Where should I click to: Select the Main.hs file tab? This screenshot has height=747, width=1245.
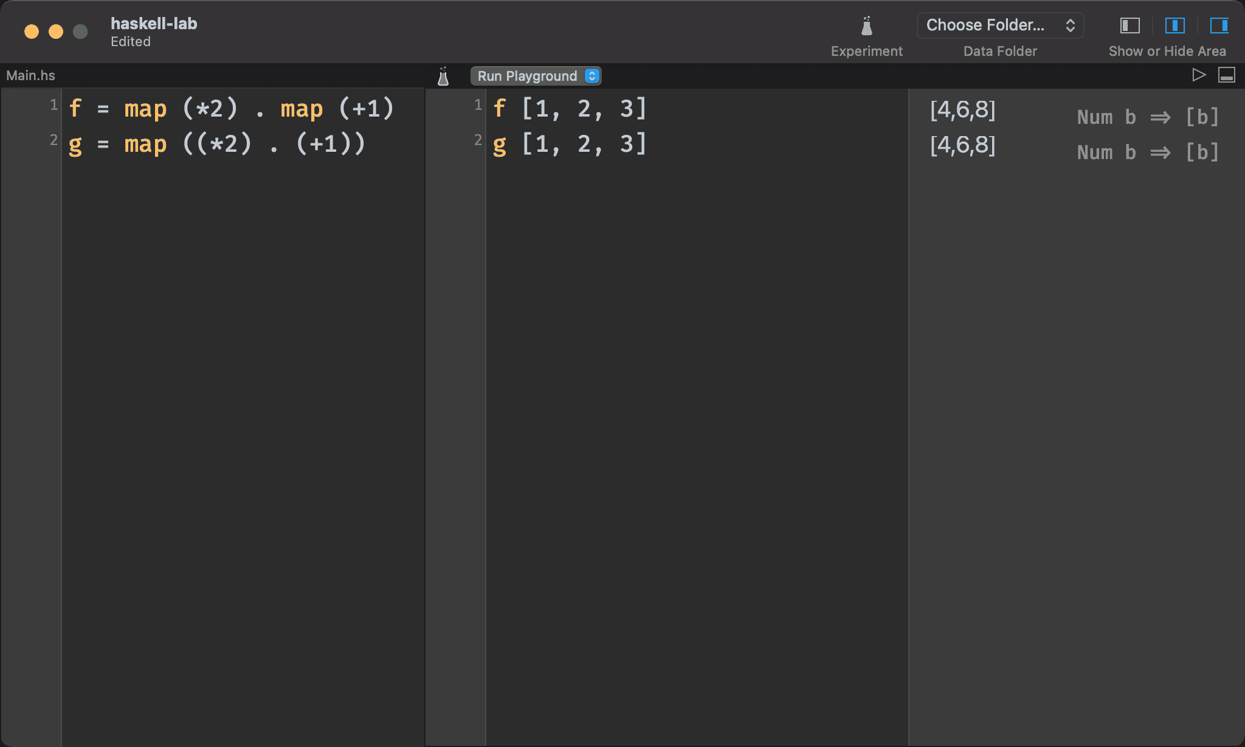[x=30, y=75]
